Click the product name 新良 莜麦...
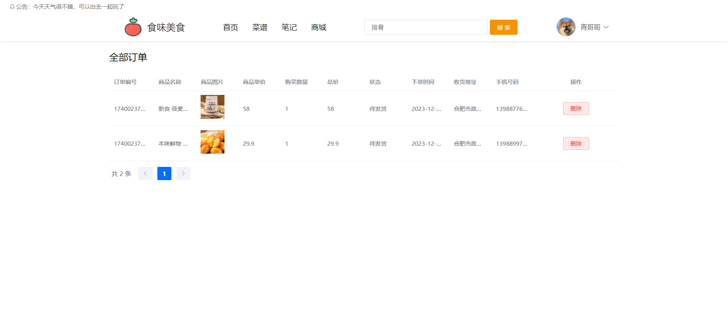This screenshot has width=728, height=333. pyautogui.click(x=173, y=109)
